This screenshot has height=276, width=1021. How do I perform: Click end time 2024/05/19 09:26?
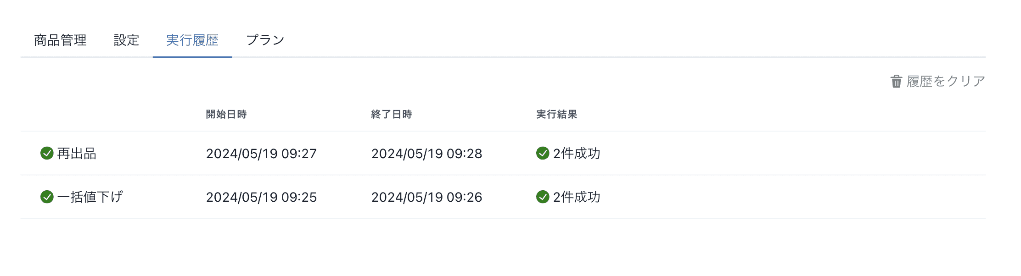point(426,197)
